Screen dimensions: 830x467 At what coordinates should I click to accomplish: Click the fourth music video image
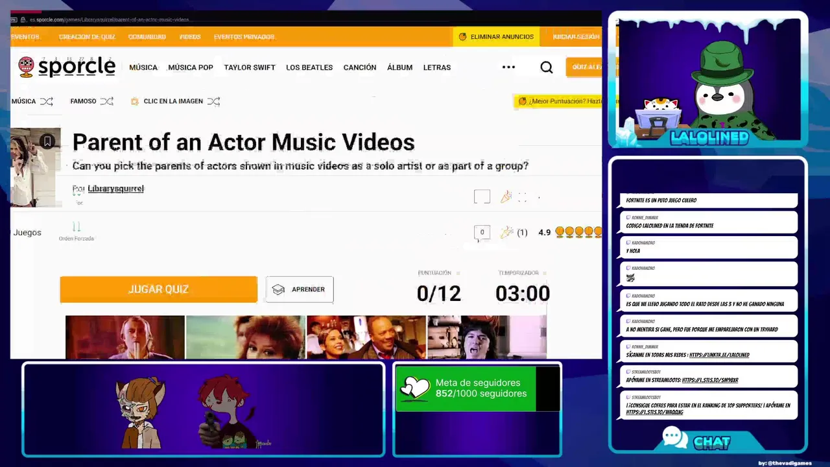487,337
